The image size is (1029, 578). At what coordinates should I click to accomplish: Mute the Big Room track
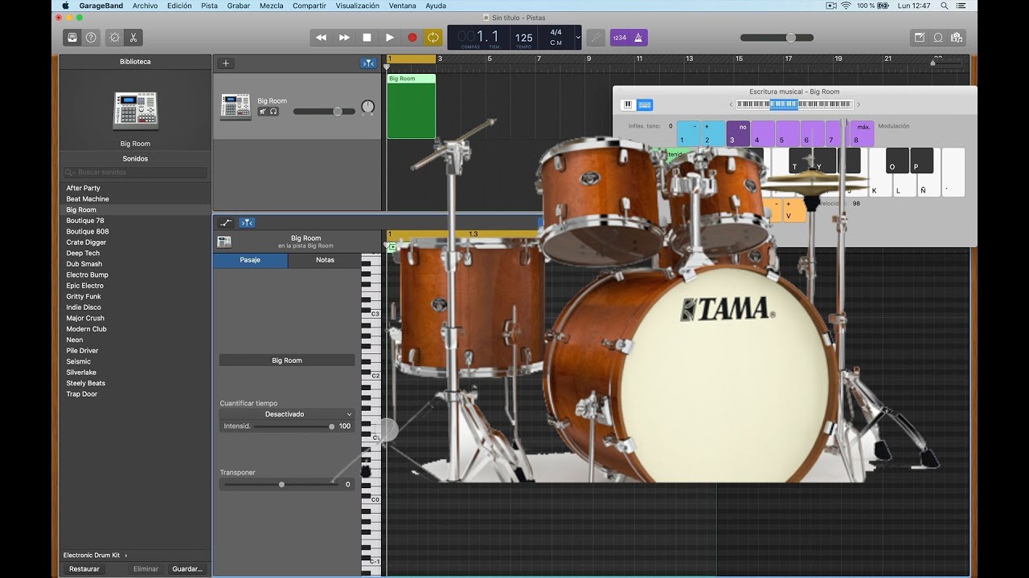coord(262,112)
